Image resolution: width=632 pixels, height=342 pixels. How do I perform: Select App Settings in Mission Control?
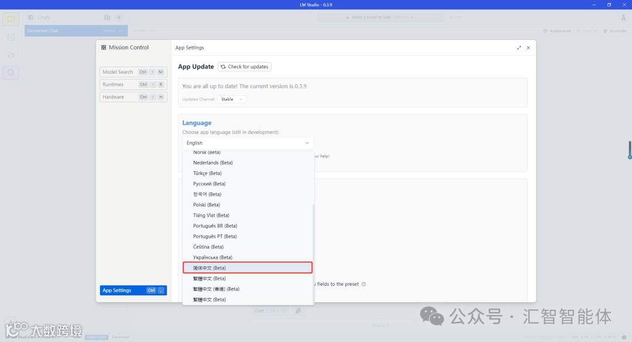tap(133, 291)
